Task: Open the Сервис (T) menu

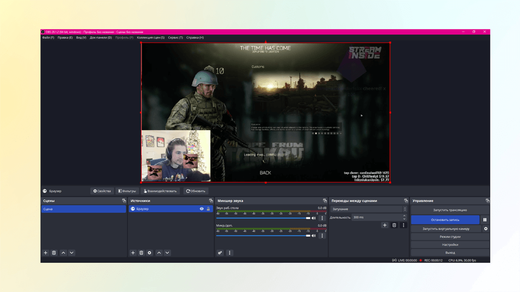Action: [x=175, y=38]
